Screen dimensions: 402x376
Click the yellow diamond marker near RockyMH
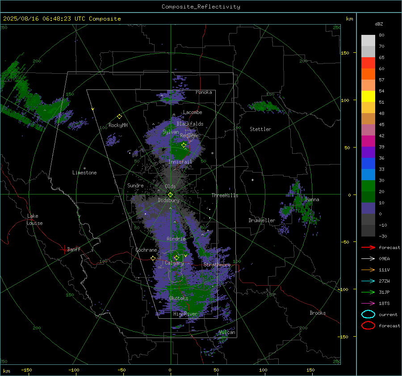point(119,117)
